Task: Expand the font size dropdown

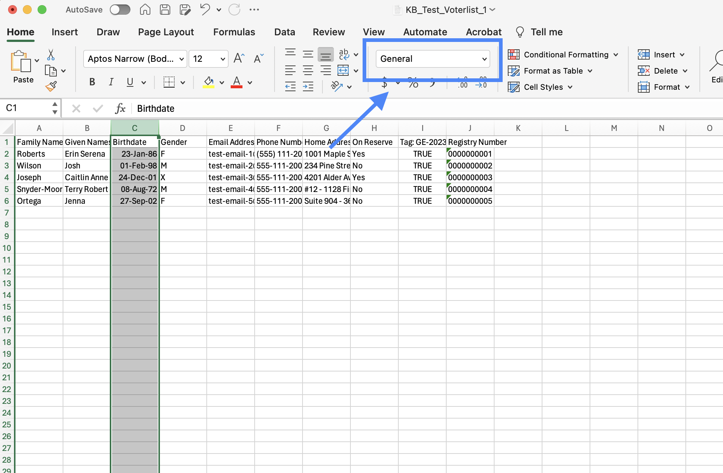Action: coord(223,59)
